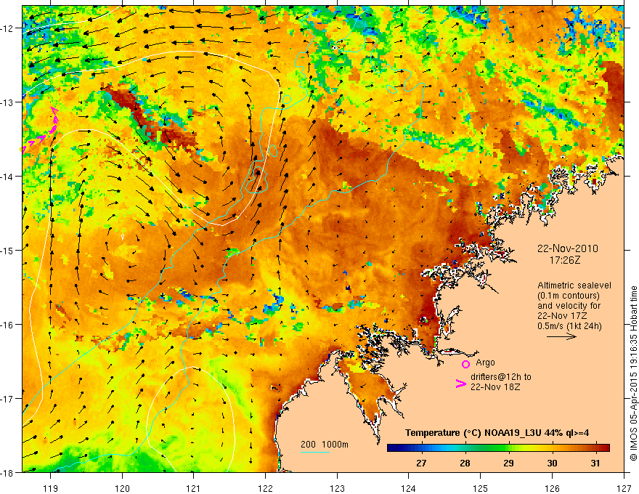Click the 0.5m/s velocity scale arrow
Image resolution: width=639 pixels, height=494 pixels.
pos(561,336)
